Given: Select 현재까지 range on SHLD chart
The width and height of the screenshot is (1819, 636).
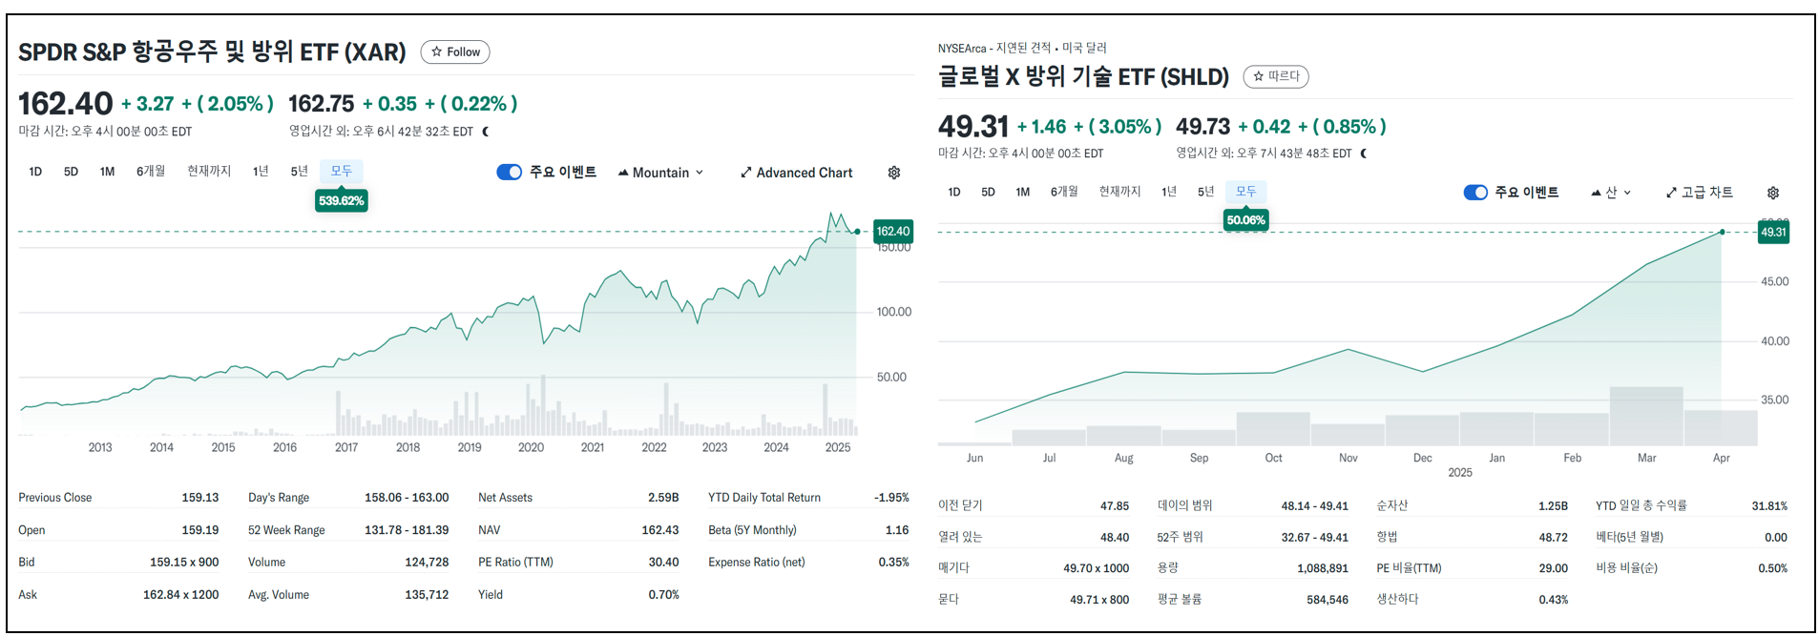Looking at the screenshot, I should [1119, 192].
